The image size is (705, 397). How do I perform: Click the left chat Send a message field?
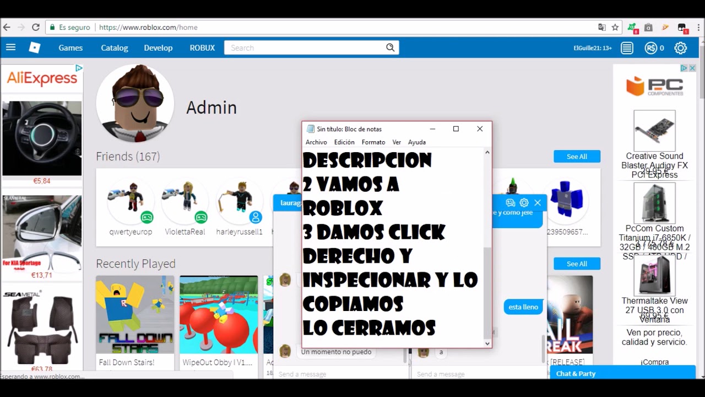(x=341, y=374)
